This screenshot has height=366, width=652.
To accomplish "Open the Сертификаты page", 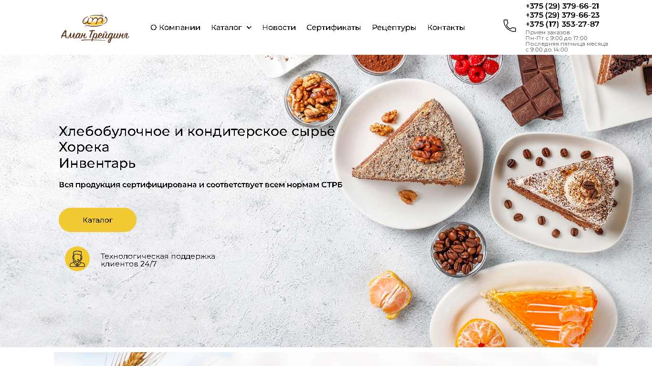I will [x=334, y=28].
